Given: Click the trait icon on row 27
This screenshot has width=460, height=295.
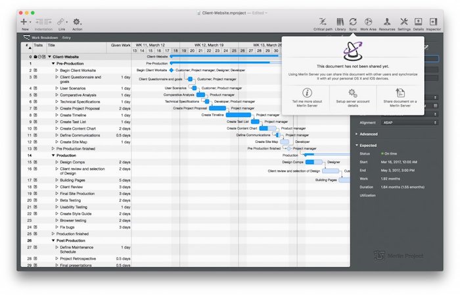Looking at the screenshot, I should tap(35, 248).
